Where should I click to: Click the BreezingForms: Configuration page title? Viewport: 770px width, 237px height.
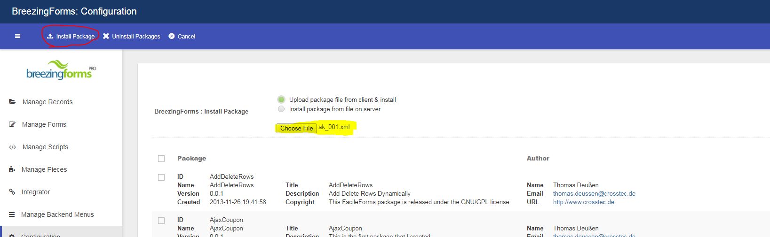click(x=74, y=11)
